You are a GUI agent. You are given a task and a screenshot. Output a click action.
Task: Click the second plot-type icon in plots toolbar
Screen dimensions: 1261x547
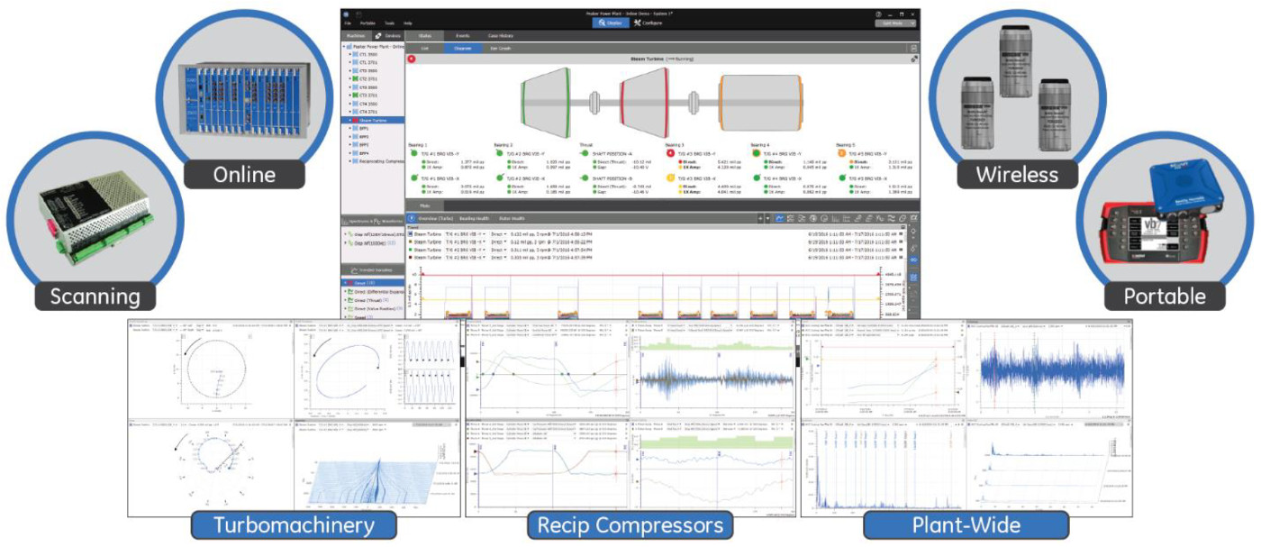pyautogui.click(x=790, y=218)
